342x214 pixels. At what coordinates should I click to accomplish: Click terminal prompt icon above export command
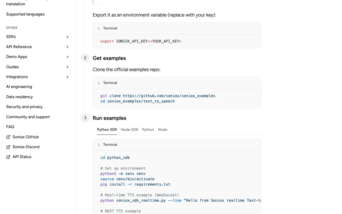pos(99,28)
